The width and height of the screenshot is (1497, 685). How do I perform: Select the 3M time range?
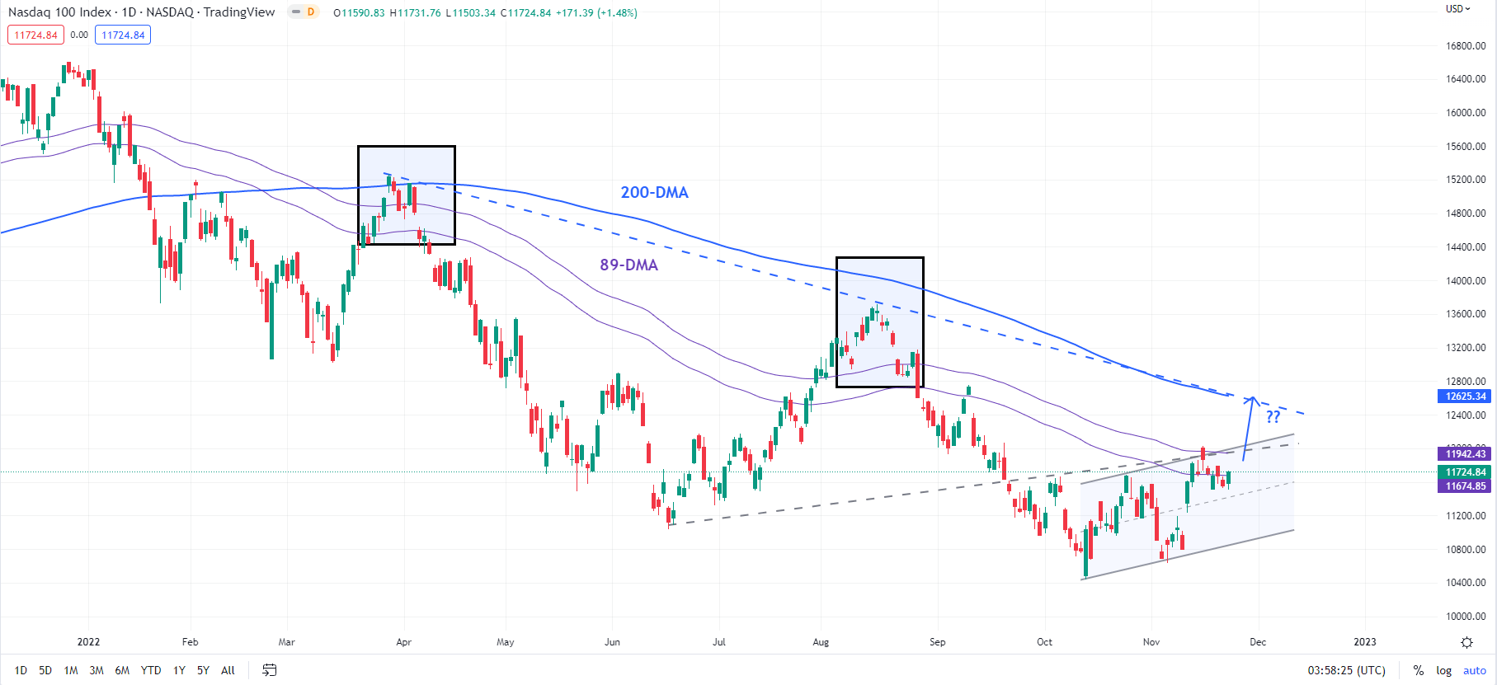(x=97, y=670)
